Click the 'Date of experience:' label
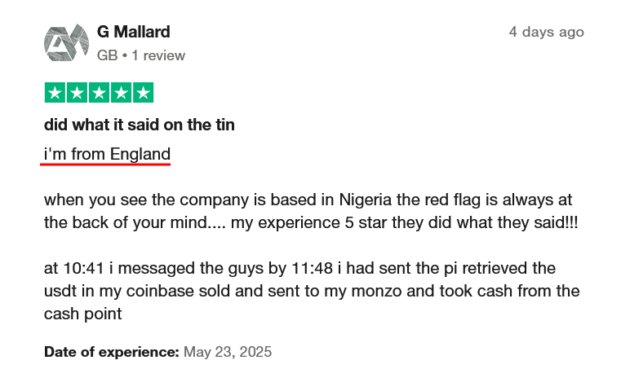 (112, 352)
